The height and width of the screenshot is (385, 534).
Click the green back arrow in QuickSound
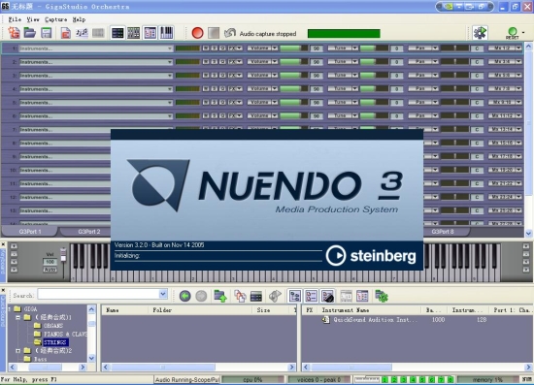point(184,296)
